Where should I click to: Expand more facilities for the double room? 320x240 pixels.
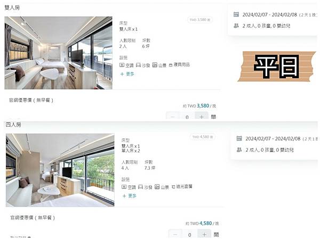[127, 74]
